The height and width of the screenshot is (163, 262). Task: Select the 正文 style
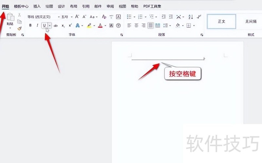(x=221, y=22)
